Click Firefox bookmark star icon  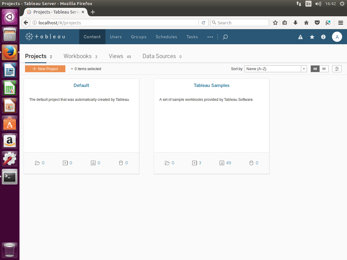pos(275,23)
